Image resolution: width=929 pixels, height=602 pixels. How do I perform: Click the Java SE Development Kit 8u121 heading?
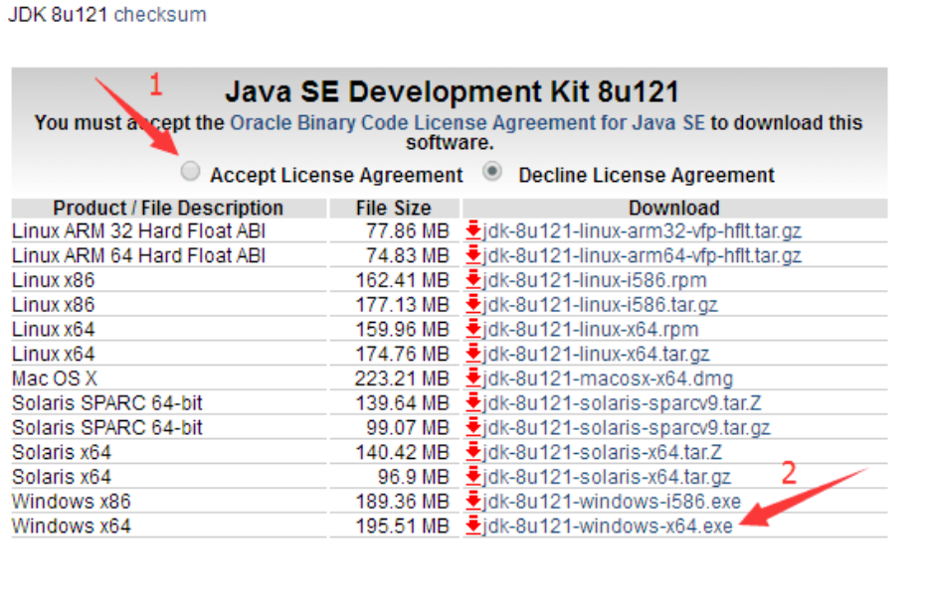pos(452,91)
